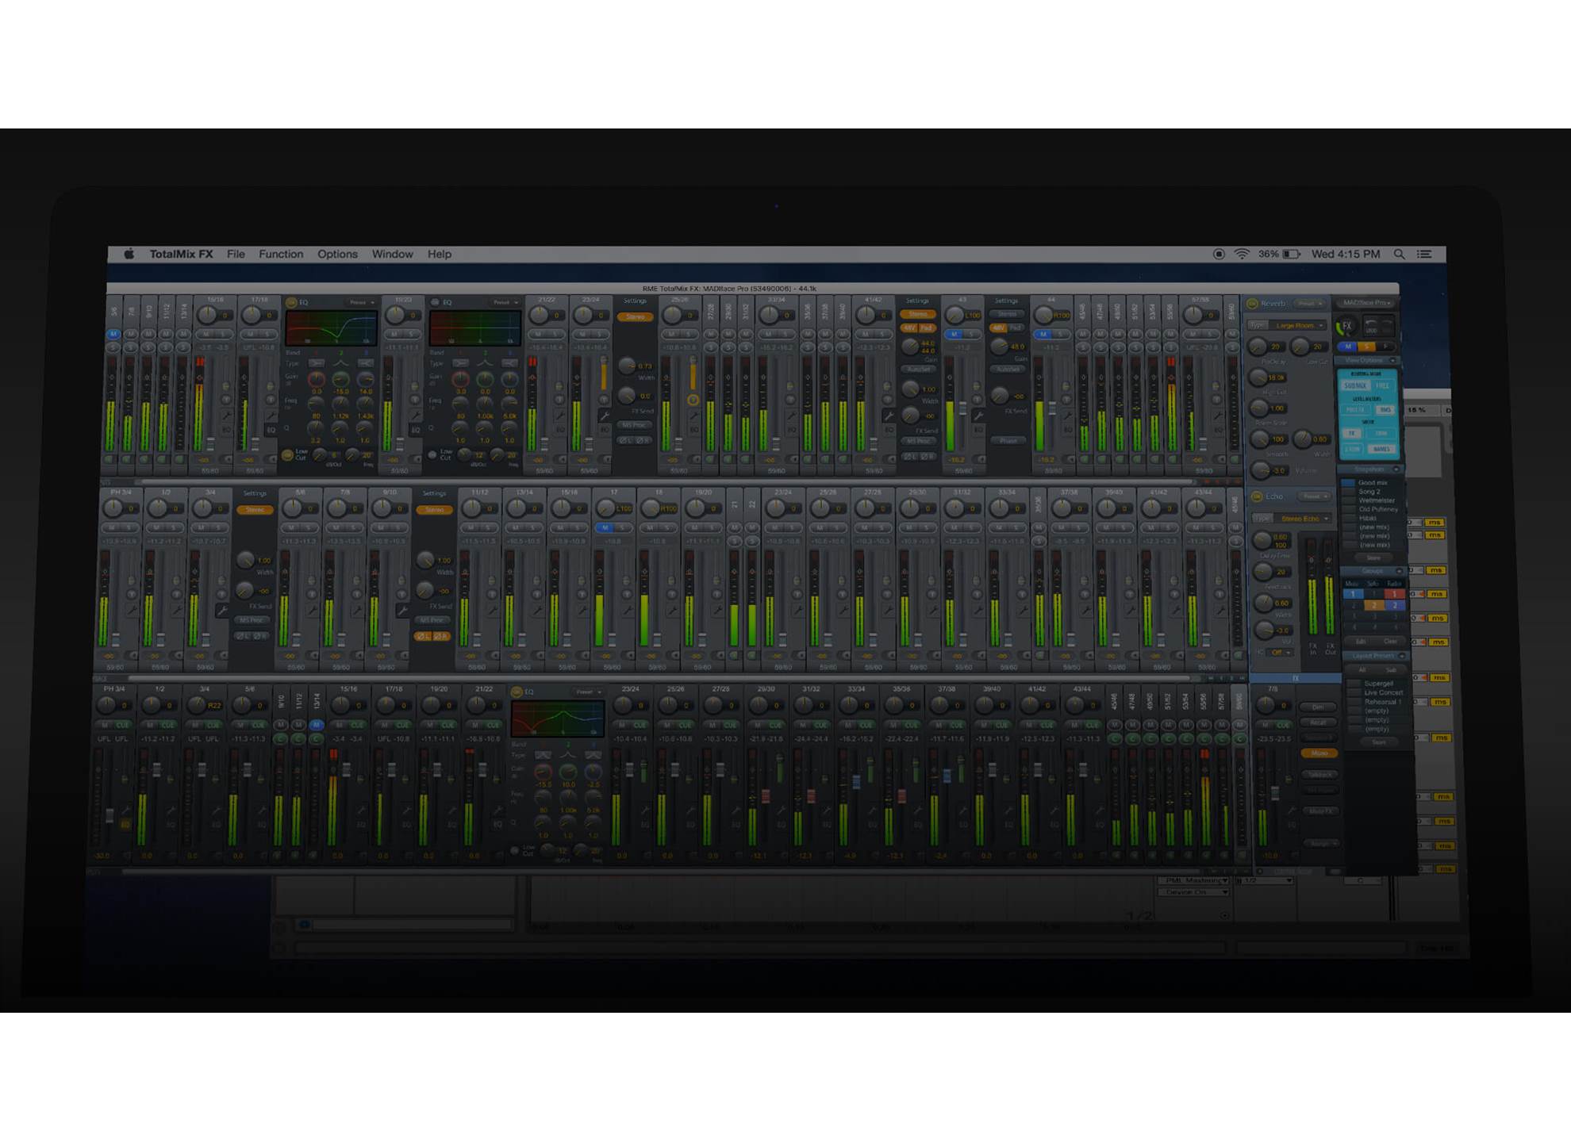This screenshot has width=1571, height=1142.
Task: Open top row first EQ Preset dropdown
Action: coord(361,303)
